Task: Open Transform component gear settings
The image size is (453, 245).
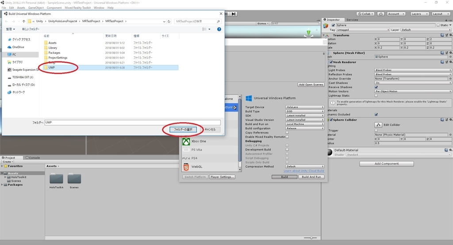Action: click(x=450, y=35)
